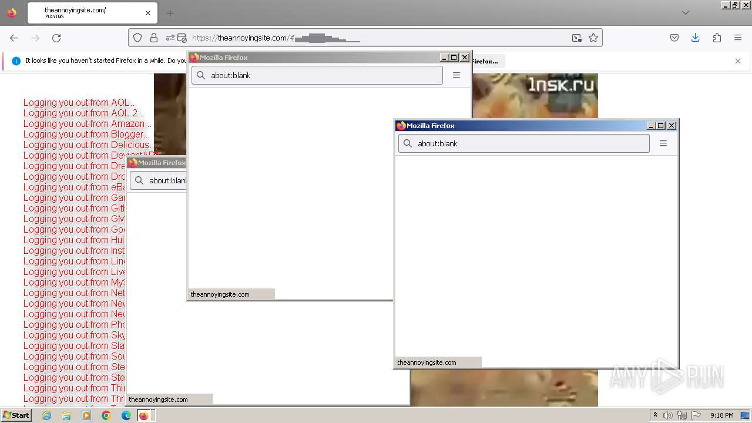Open the network tray icon
752x423 pixels.
[x=682, y=415]
